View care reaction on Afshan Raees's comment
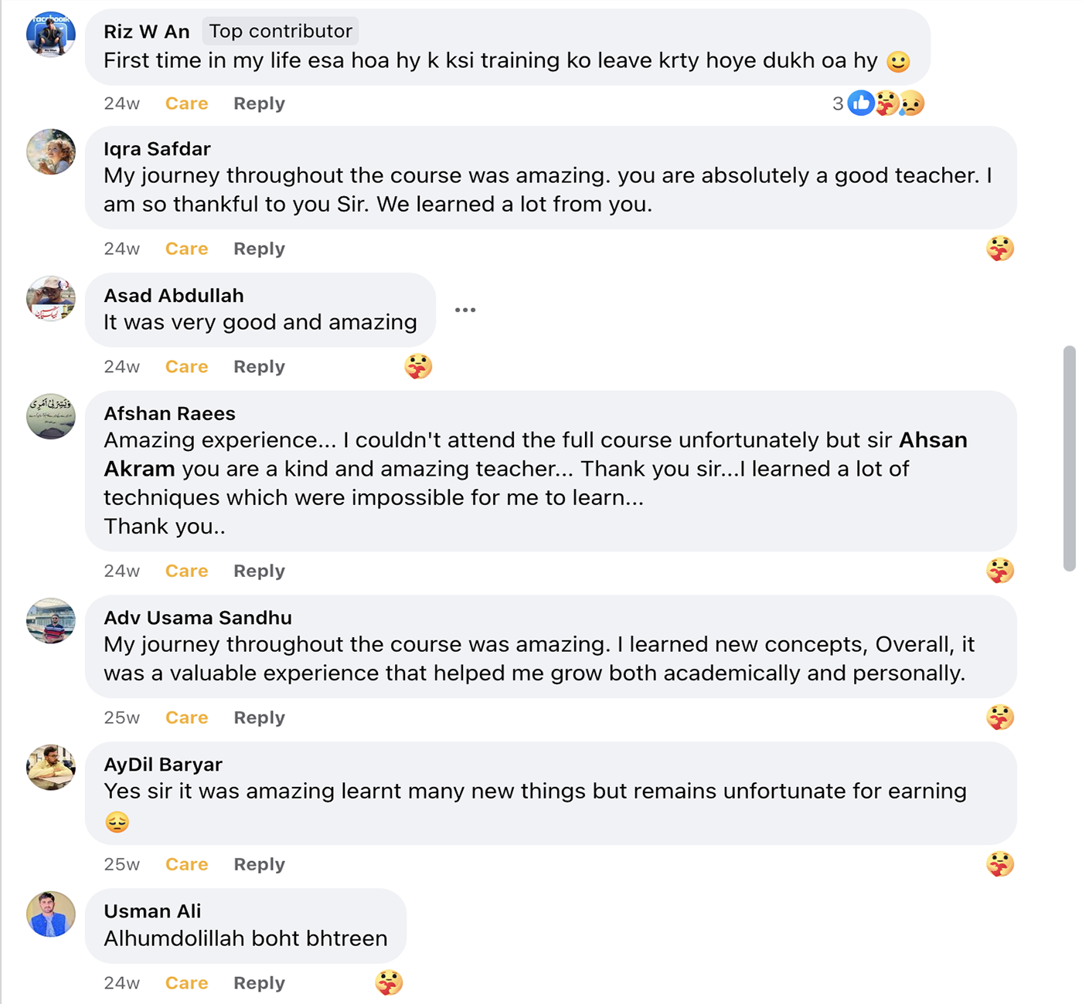This screenshot has height=1004, width=1082. coord(1000,571)
